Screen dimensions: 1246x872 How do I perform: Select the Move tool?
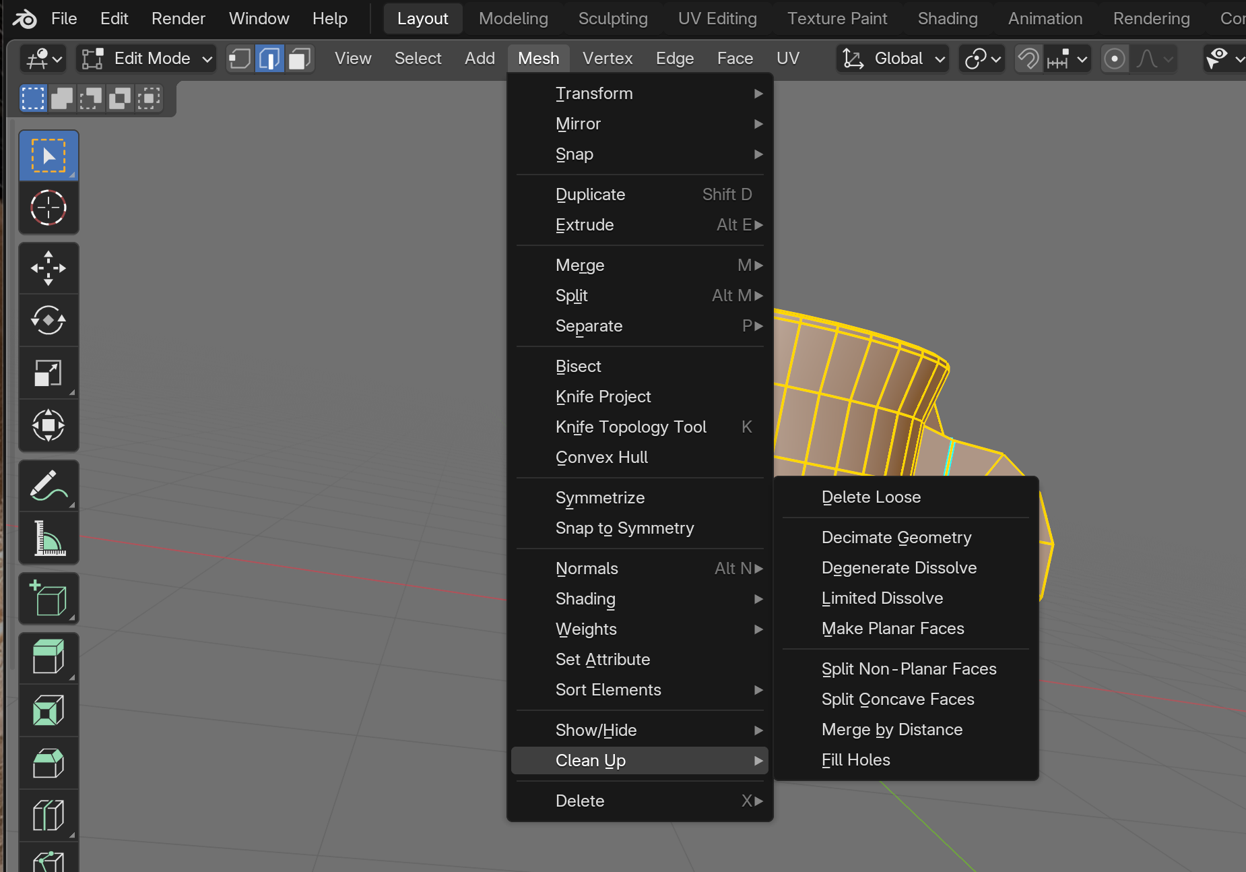click(48, 268)
